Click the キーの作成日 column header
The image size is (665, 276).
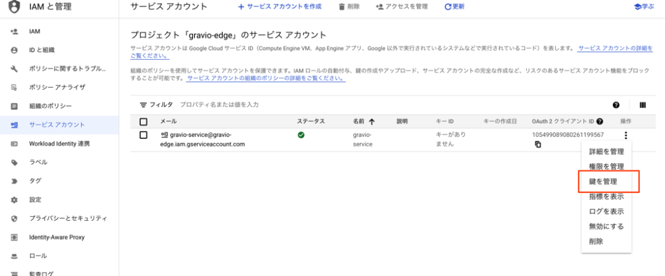tap(500, 122)
